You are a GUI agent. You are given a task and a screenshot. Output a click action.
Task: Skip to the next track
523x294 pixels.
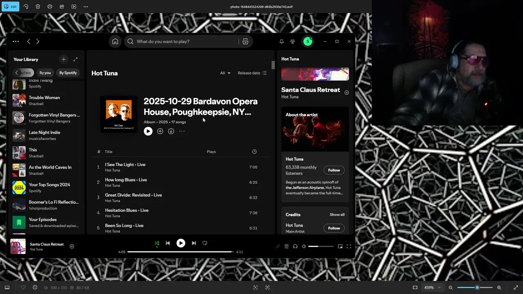point(194,243)
